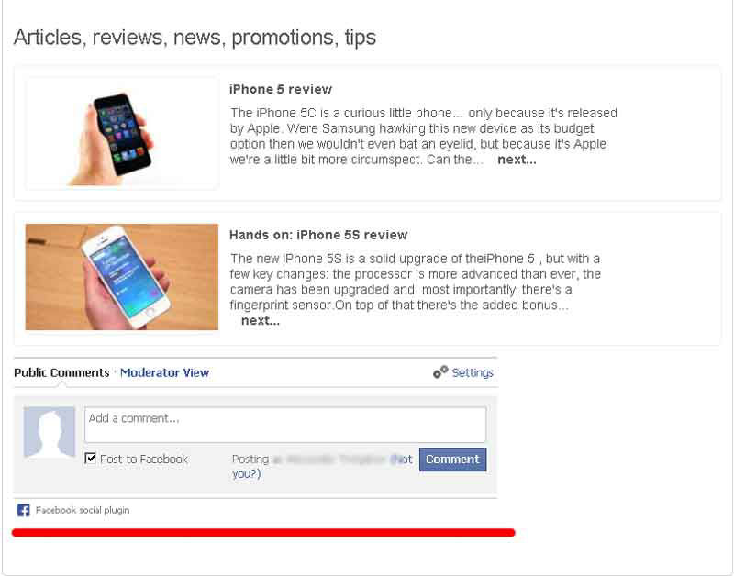The image size is (734, 576).
Task: Click the Facebook logo icon
Action: [x=24, y=510]
